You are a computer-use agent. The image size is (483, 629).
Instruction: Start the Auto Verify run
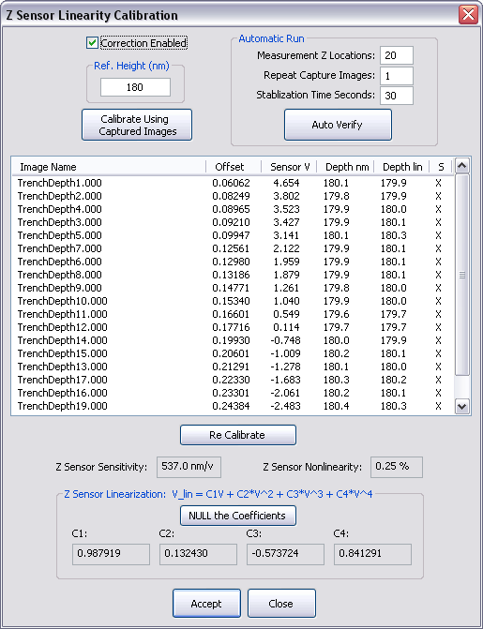338,125
